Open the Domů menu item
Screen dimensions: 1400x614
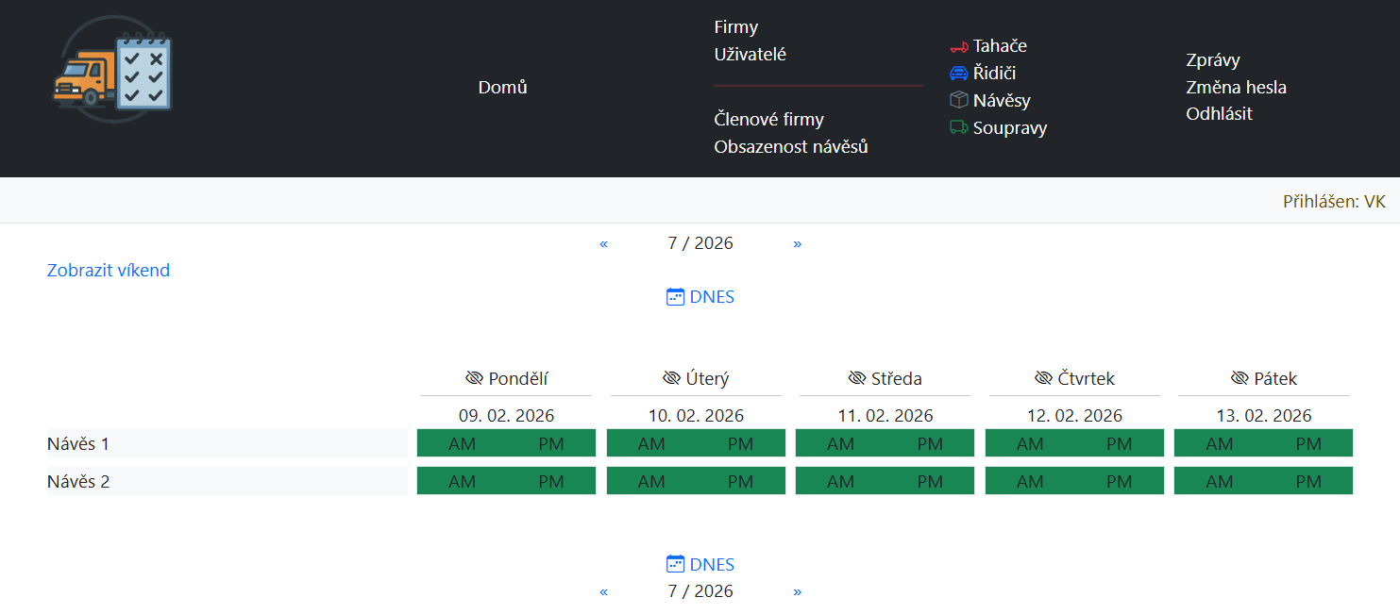click(502, 88)
